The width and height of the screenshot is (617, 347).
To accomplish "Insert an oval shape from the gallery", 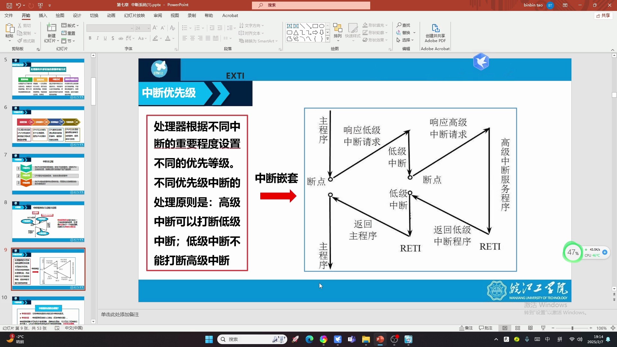I will coord(322,26).
